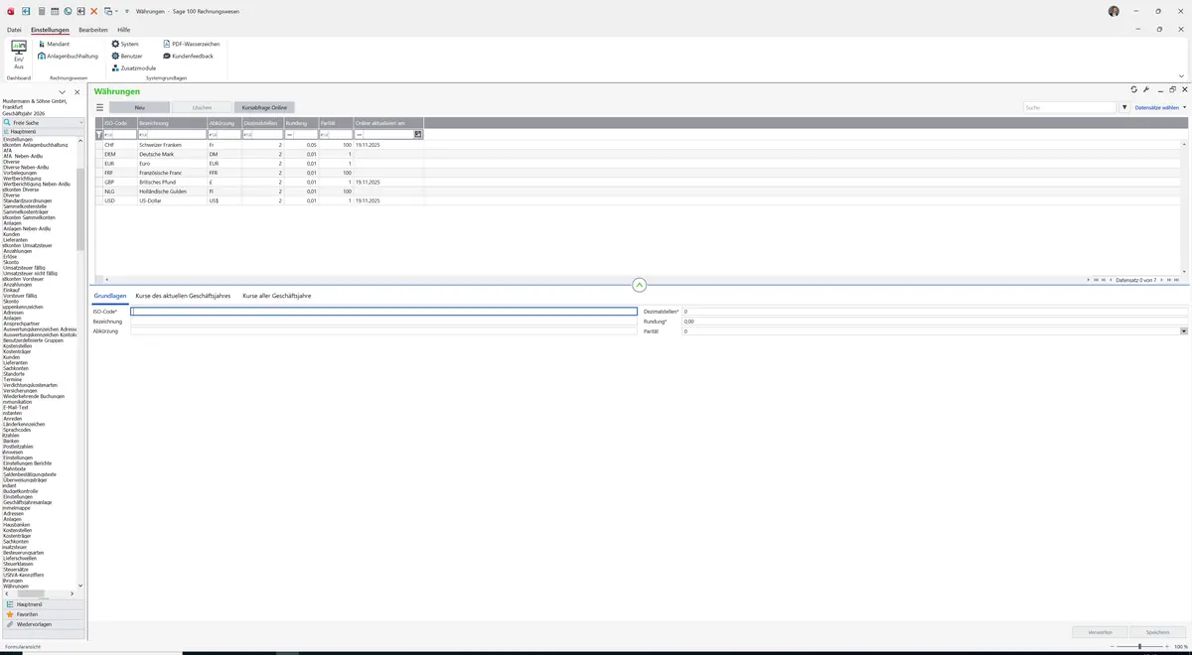
Task: Open Benutzer settings in ribbon
Action: pyautogui.click(x=127, y=57)
